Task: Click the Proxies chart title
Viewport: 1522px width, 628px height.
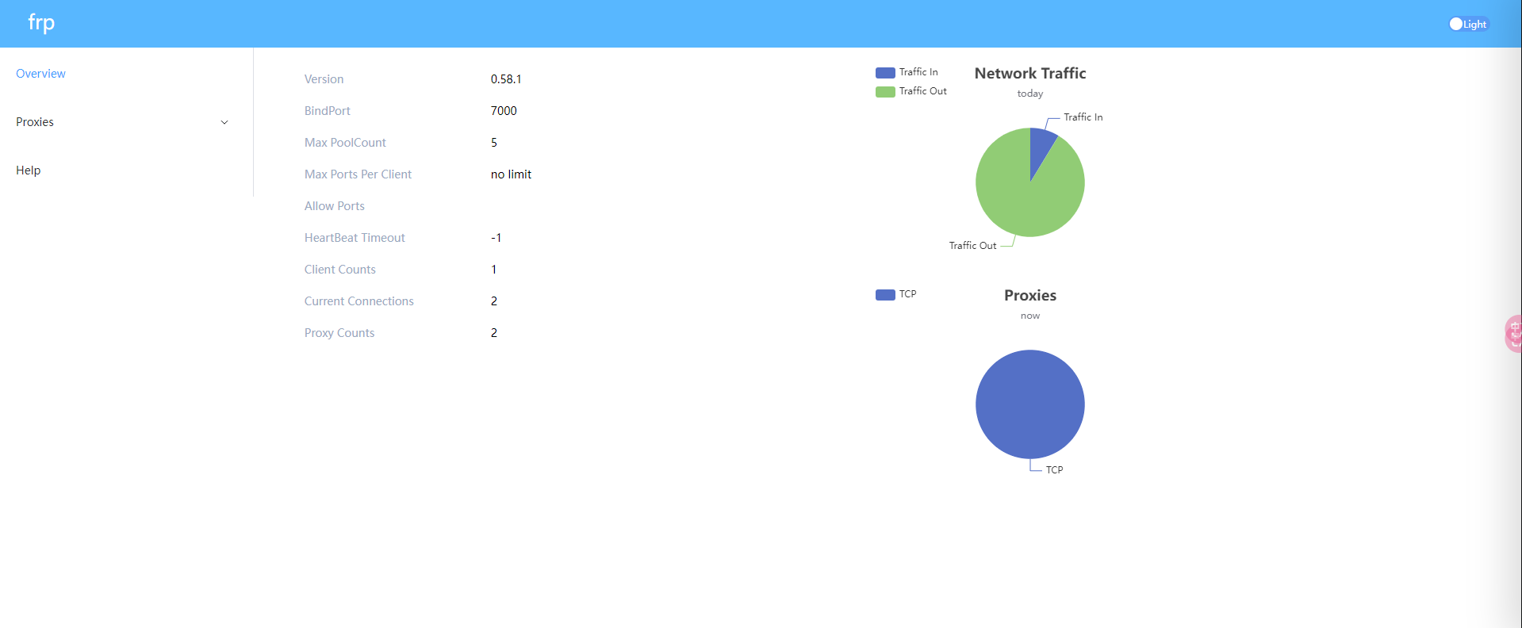Action: click(1029, 295)
